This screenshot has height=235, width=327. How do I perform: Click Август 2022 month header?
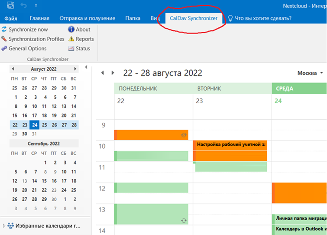pyautogui.click(x=44, y=69)
